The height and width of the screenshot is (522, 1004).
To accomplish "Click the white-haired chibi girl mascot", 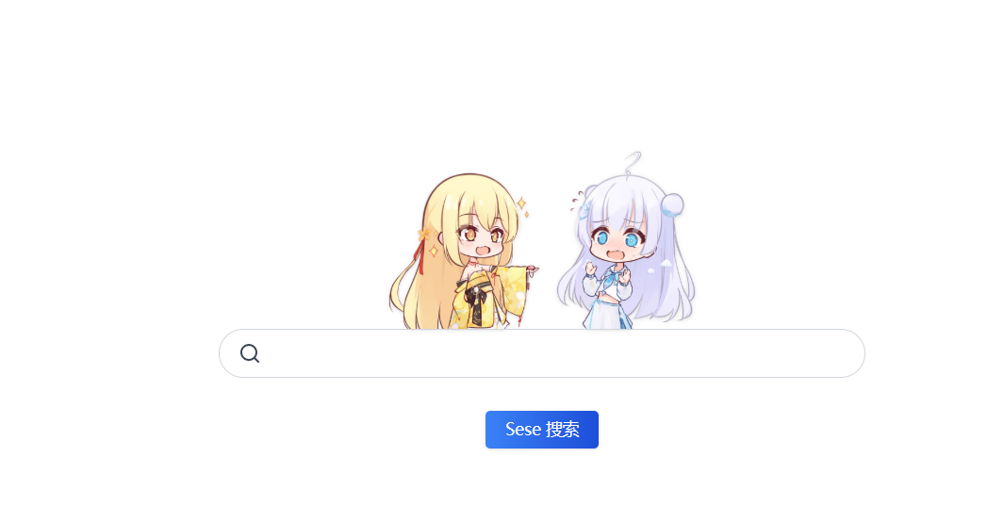I will 626,241.
